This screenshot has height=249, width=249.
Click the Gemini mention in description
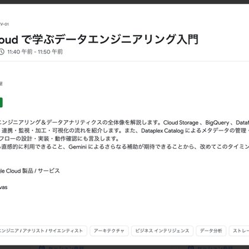click(78, 147)
